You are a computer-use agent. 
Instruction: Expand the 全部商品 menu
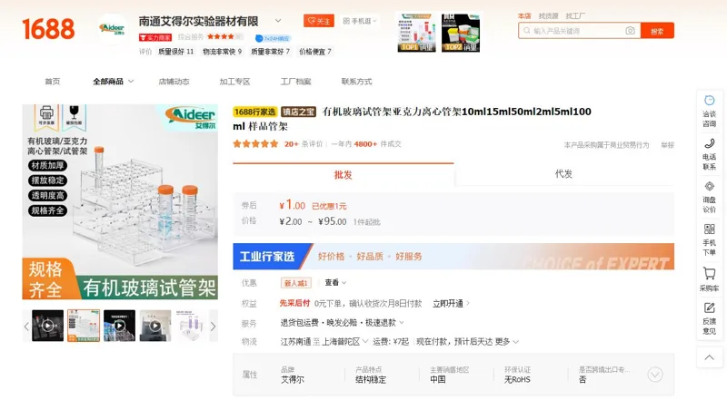coord(113,82)
